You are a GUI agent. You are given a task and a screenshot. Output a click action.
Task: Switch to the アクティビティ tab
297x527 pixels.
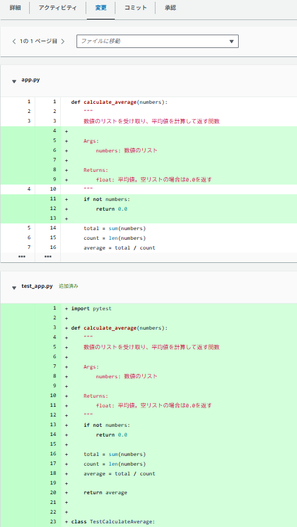[58, 8]
